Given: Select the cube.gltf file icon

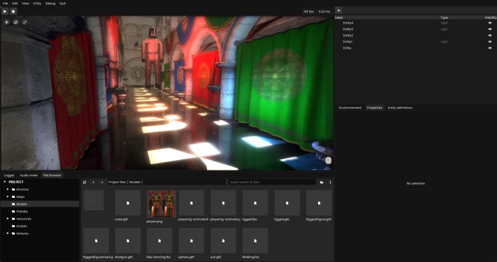Looking at the screenshot, I should 128,203.
